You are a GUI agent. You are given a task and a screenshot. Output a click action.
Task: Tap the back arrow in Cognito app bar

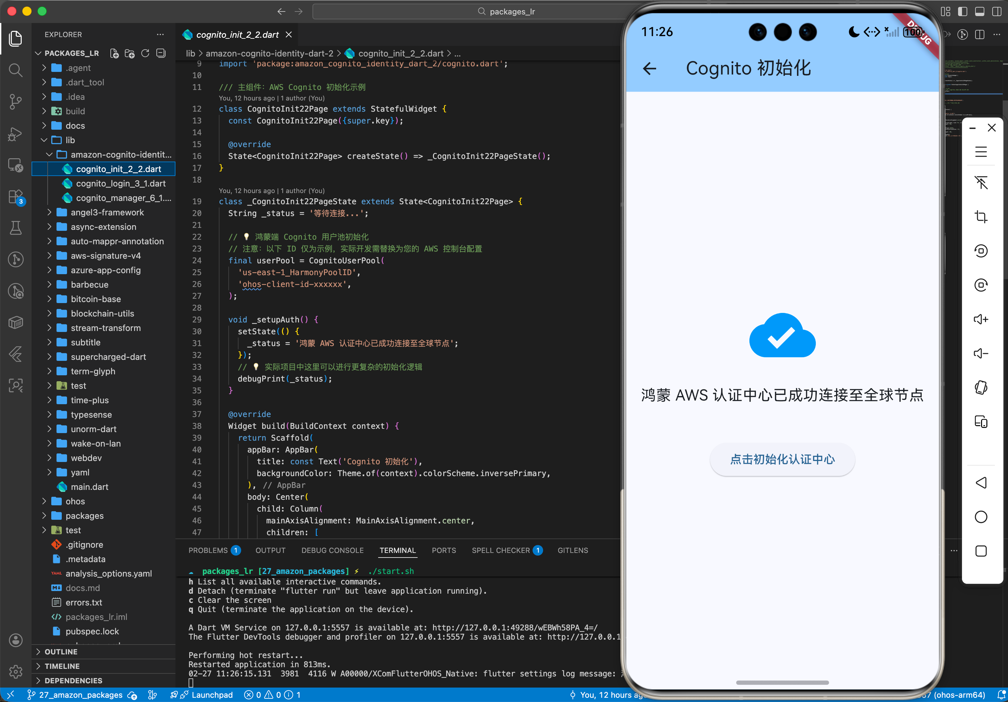click(650, 68)
